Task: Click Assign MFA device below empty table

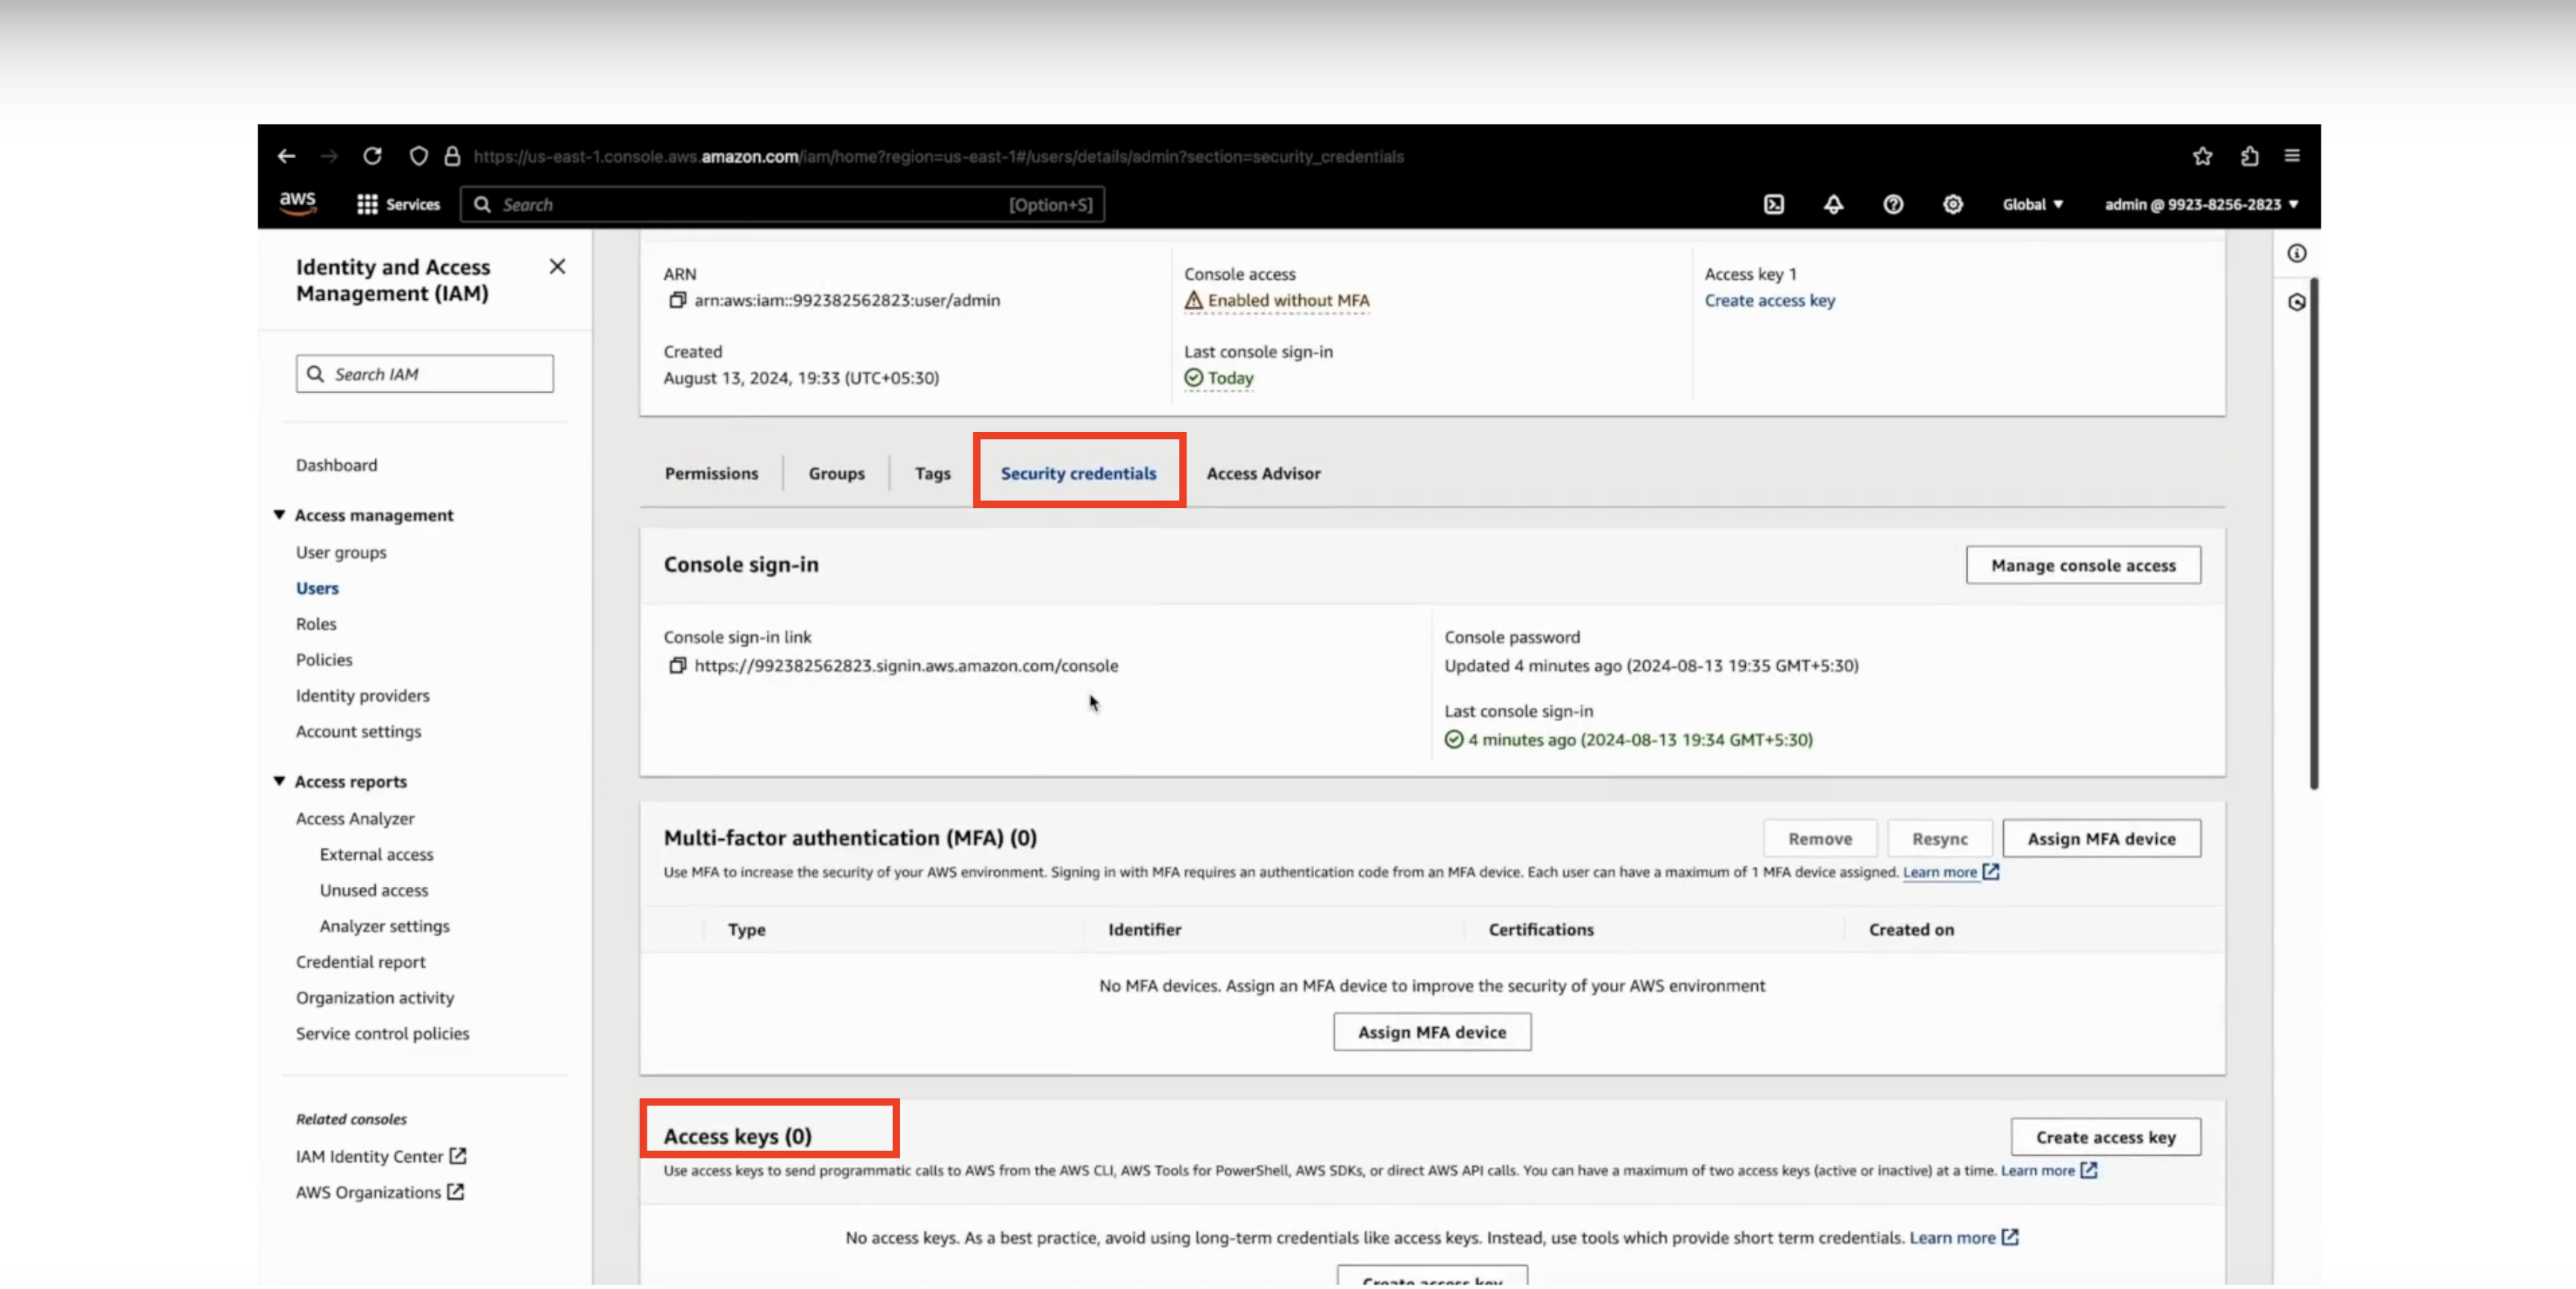Action: point(1431,1032)
